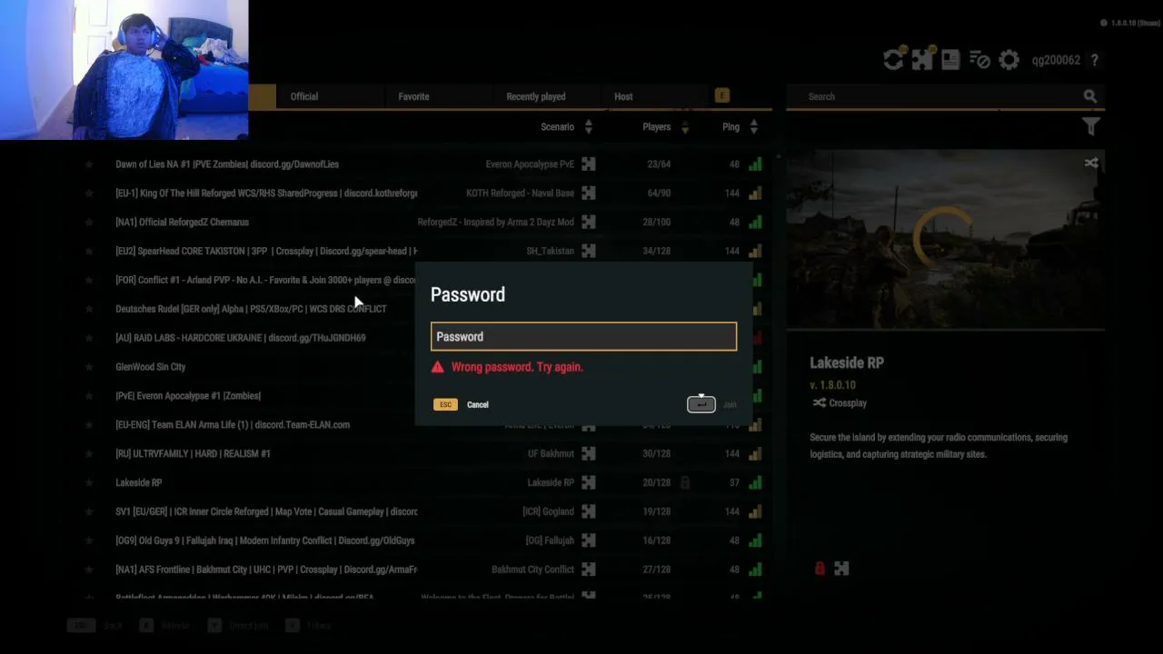This screenshot has height=654, width=1163.
Task: Favorite the Dawn of Lies server star
Action: [x=89, y=164]
